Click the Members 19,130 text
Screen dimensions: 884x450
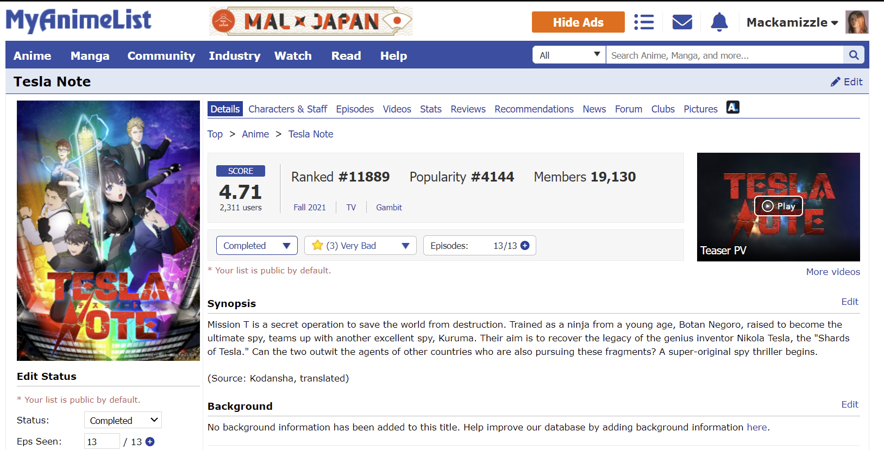pos(585,177)
